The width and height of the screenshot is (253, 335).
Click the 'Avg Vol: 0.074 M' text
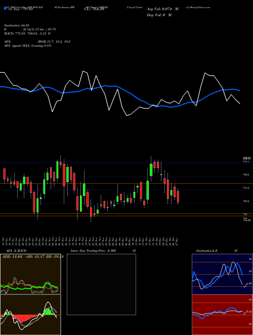click(x=162, y=9)
